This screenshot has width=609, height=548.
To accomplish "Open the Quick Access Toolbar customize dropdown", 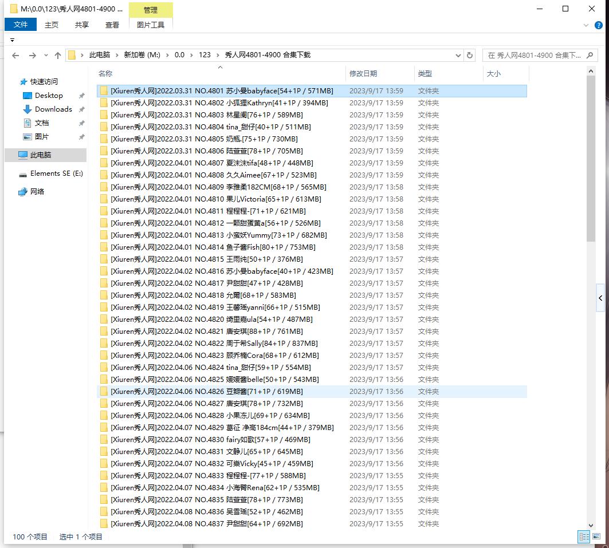I will [x=13, y=40].
